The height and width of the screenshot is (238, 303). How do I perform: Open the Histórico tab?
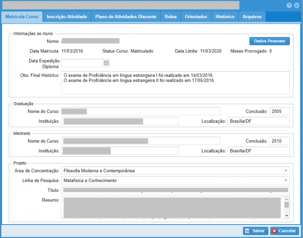pos(225,17)
